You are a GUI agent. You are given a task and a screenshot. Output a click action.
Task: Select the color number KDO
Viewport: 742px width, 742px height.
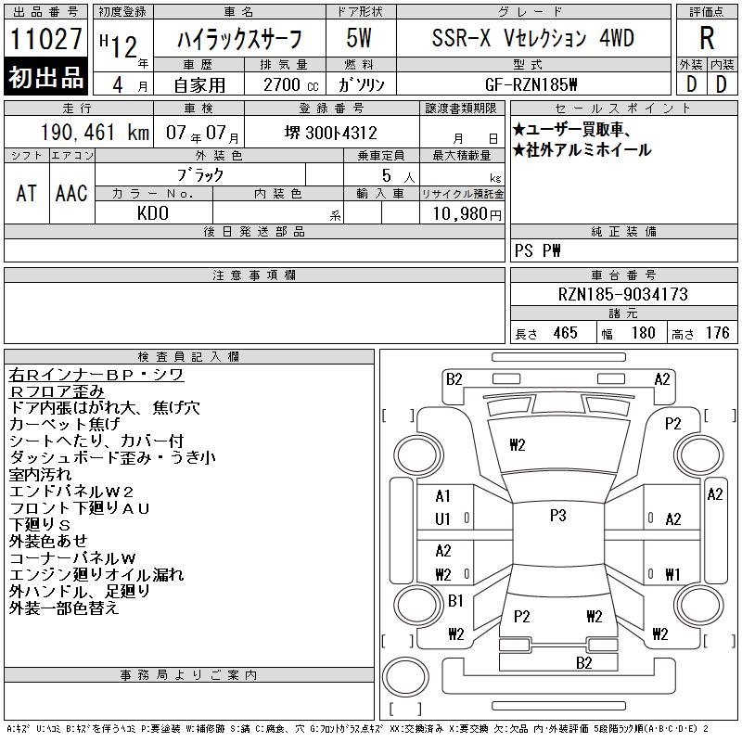(153, 213)
